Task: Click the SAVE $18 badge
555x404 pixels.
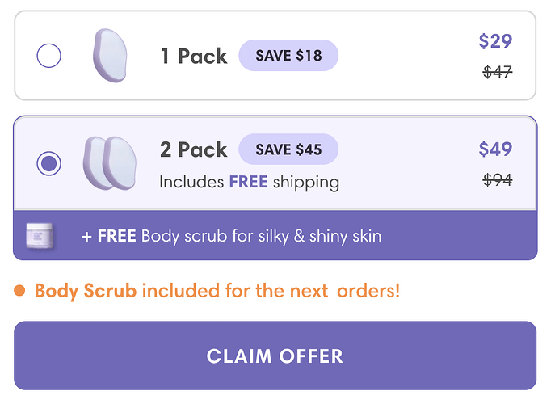Action: (288, 56)
